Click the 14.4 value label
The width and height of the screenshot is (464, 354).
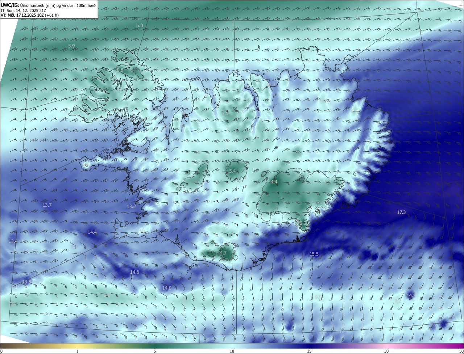tap(92, 232)
